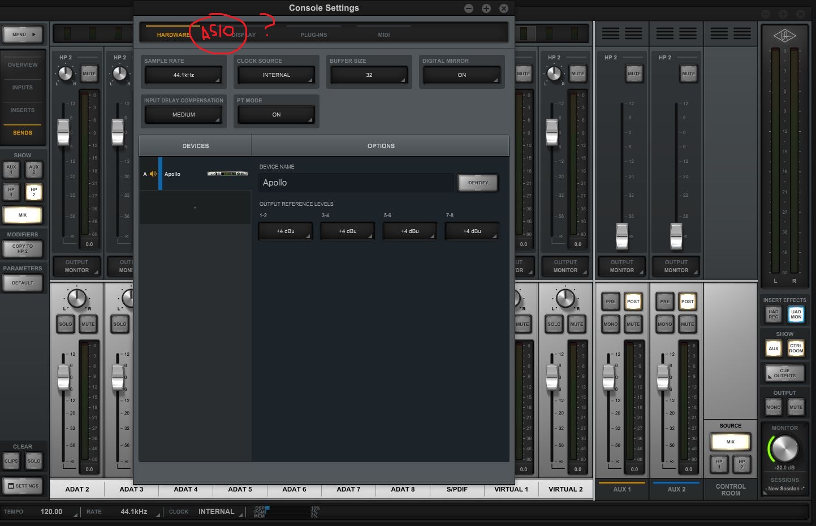The image size is (816, 526).
Task: Toggle the AUX 2 show button in the sidebar
Action: (x=34, y=169)
